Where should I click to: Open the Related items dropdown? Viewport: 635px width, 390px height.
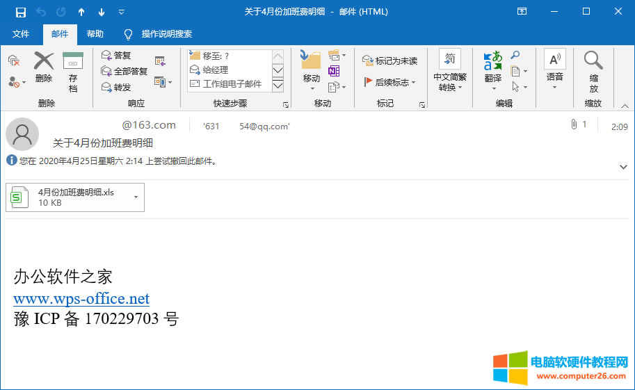[519, 72]
